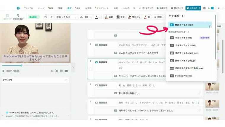Export as テキストファイル(txt)

coord(190,45)
